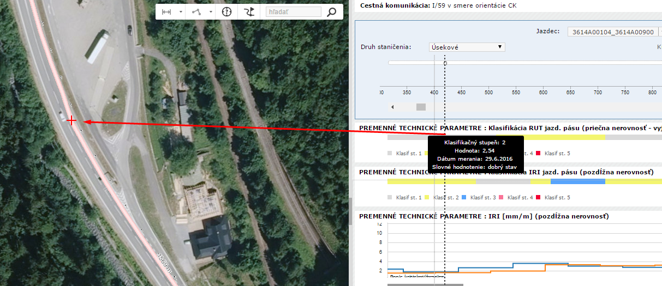Activate the map info query compass tool
Viewport: 662px width, 286px height.
coord(226,11)
